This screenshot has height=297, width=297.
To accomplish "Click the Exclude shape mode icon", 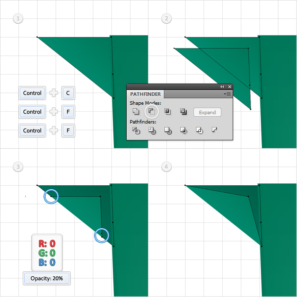I will click(183, 111).
